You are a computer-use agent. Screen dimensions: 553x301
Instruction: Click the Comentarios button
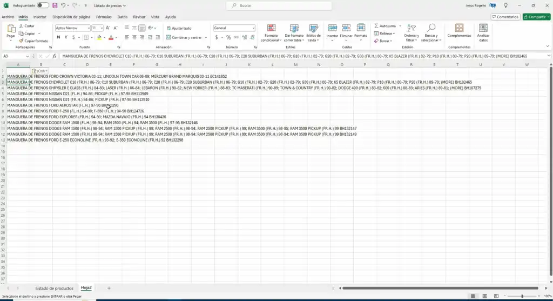point(505,17)
